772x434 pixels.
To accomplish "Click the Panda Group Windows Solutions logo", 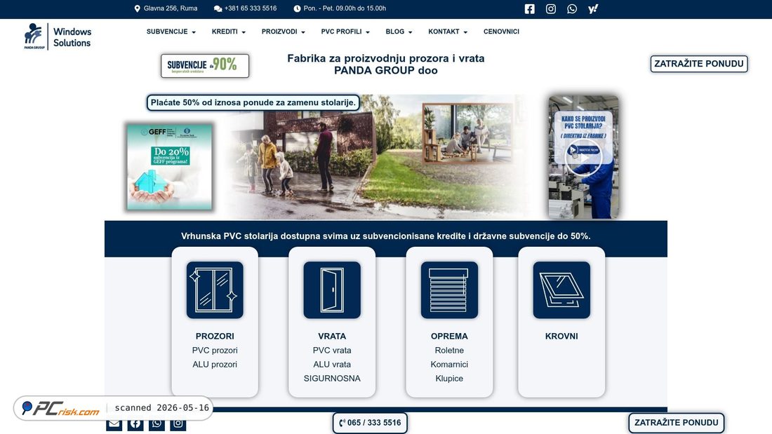I will point(58,36).
